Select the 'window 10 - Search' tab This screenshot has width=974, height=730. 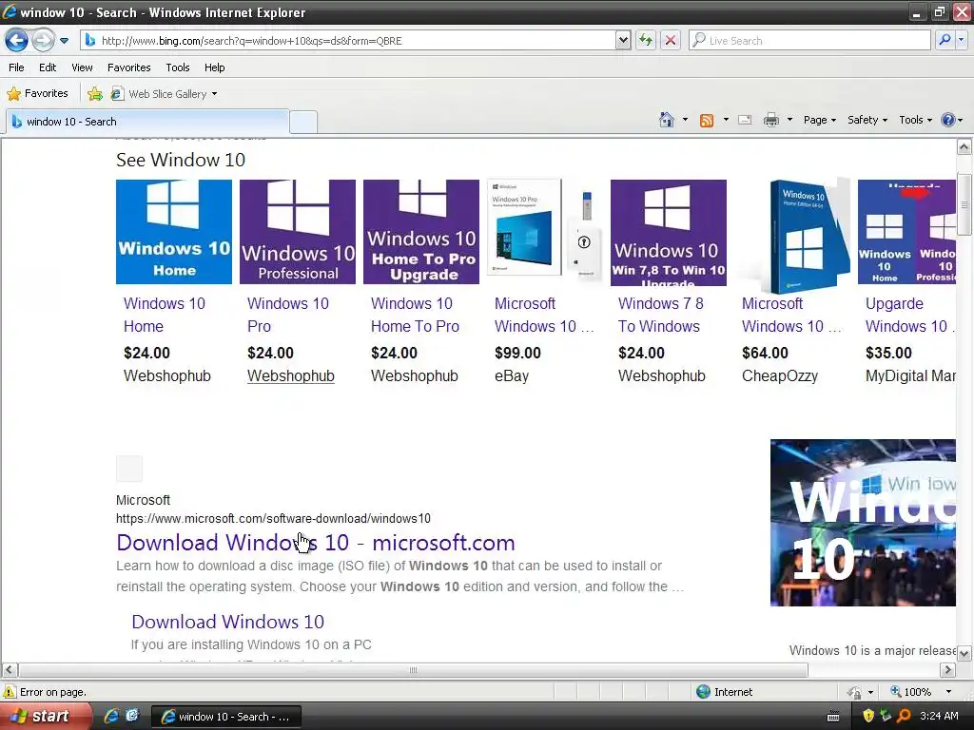pos(147,122)
